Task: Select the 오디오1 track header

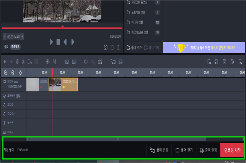Action: tap(13, 105)
